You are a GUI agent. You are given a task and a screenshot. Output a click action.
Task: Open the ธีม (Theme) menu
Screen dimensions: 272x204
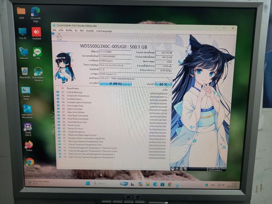point(76,30)
